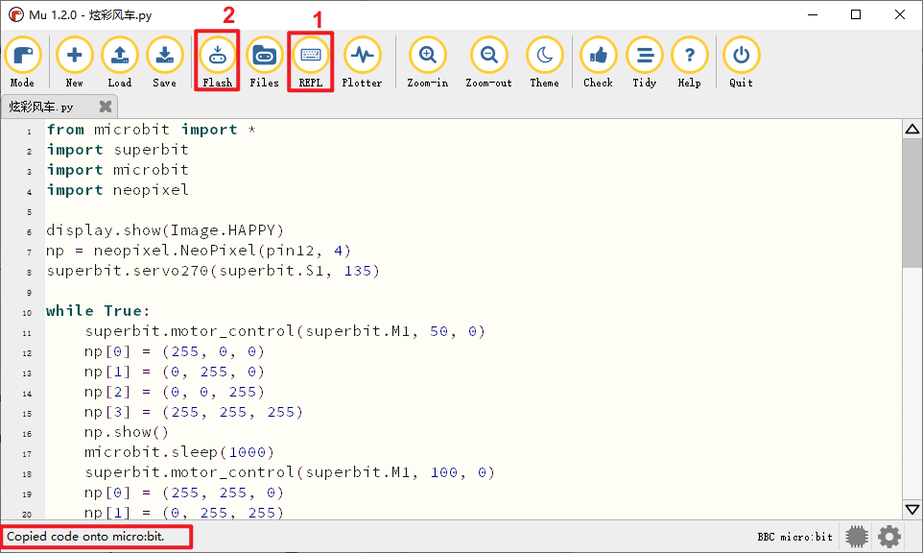The height and width of the screenshot is (553, 923).
Task: Check code for errors
Action: pyautogui.click(x=598, y=61)
